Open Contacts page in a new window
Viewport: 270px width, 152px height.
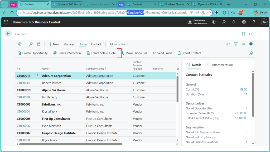(251, 34)
